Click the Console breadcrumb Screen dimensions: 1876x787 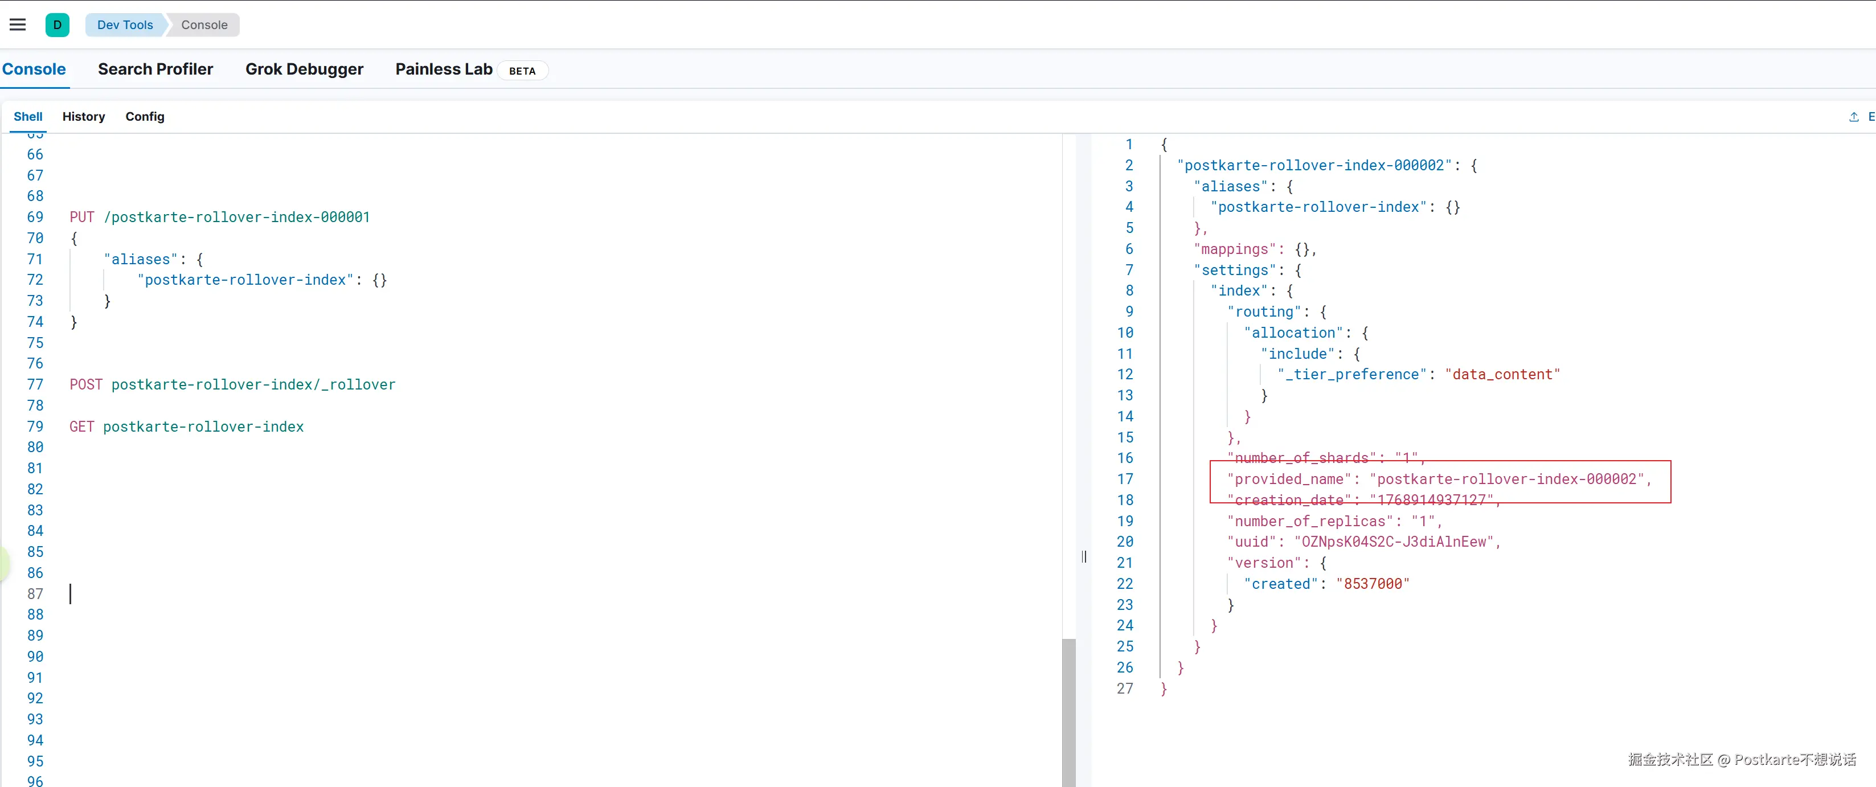[x=204, y=24]
